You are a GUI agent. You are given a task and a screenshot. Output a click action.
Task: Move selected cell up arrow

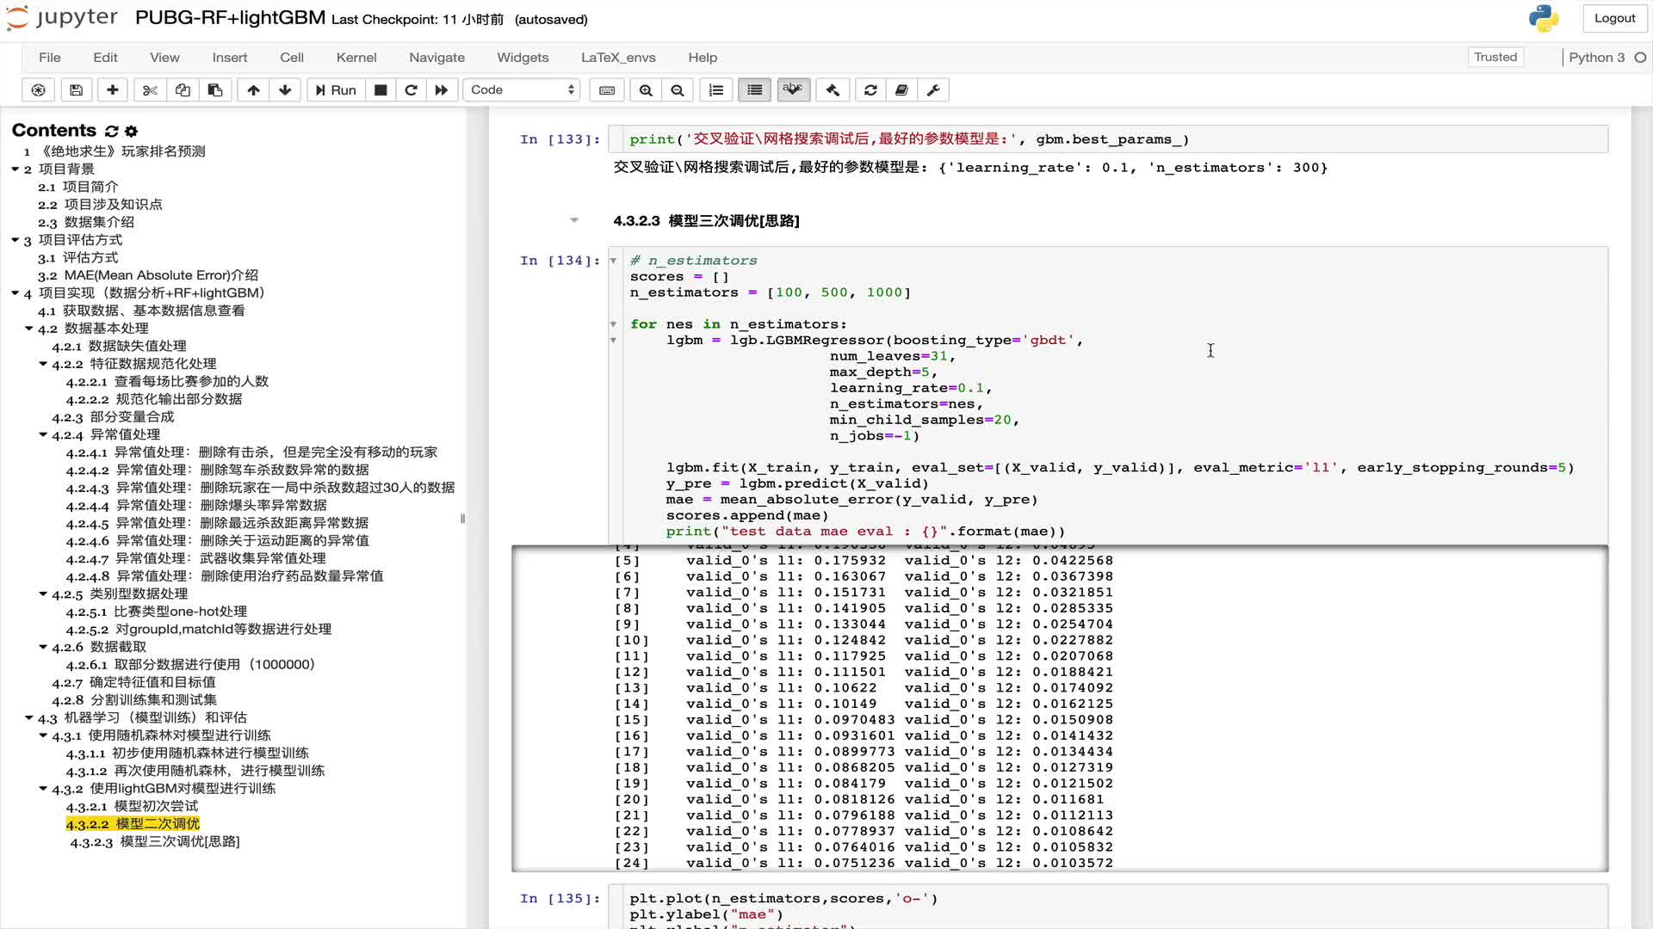[x=253, y=89]
